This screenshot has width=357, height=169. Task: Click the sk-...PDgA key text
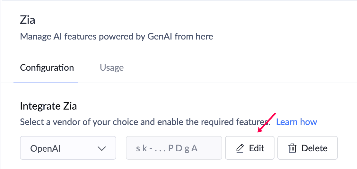pyautogui.click(x=167, y=148)
